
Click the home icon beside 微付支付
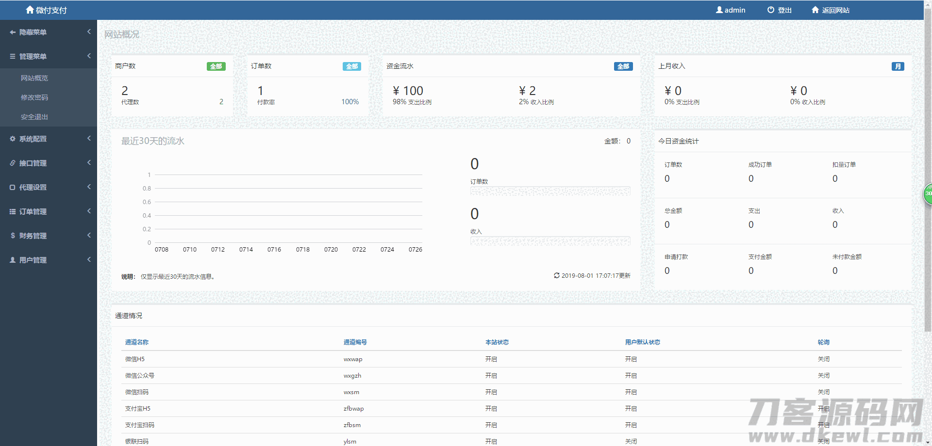(30, 10)
